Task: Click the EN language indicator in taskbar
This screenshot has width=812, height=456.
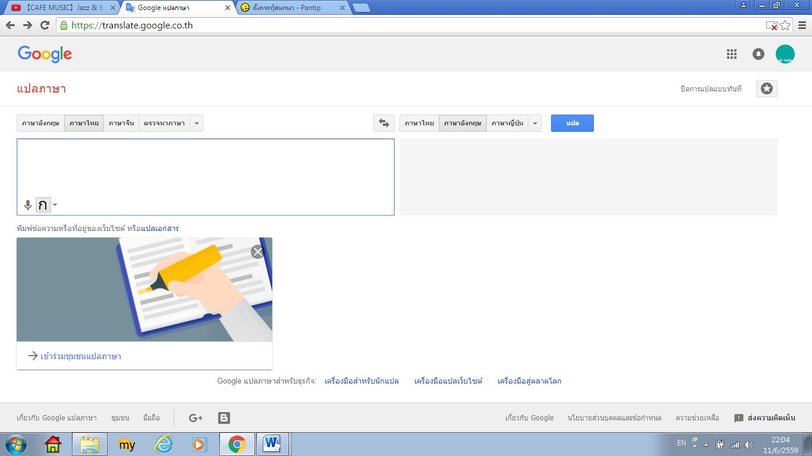Action: coord(681,443)
